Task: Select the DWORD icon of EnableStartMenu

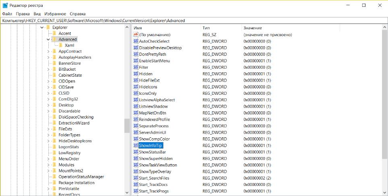Action: click(x=136, y=61)
